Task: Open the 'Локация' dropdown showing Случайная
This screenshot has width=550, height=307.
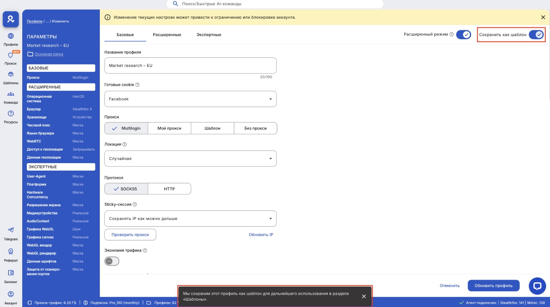Action: (x=191, y=159)
